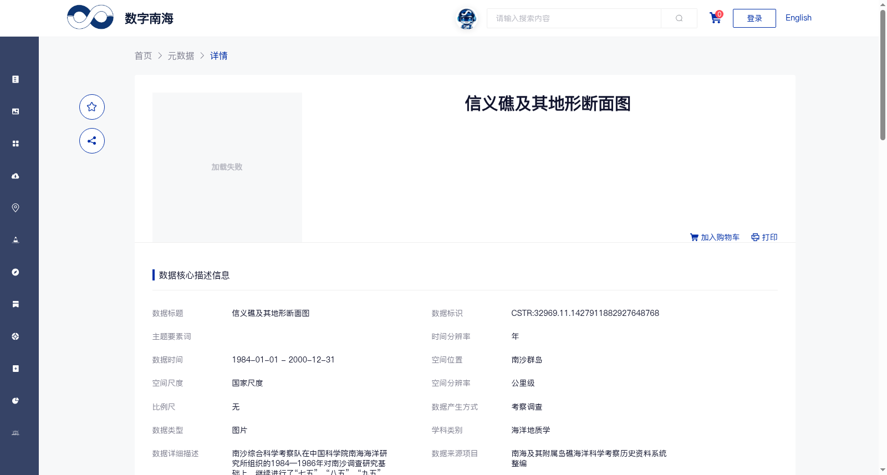
Task: Click the 比例尺 field label
Action: pyautogui.click(x=164, y=407)
